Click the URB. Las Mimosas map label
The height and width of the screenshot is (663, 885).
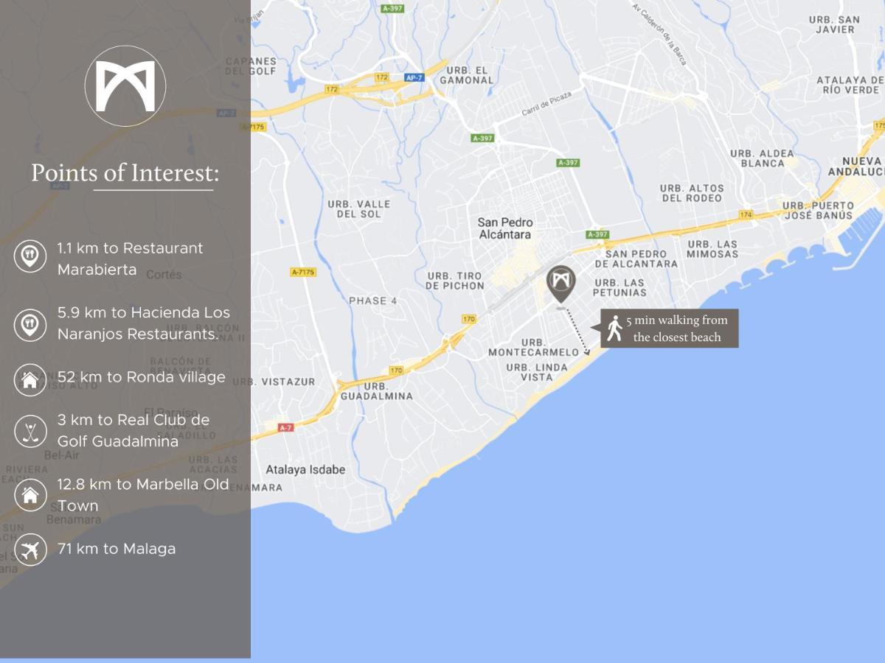point(712,249)
